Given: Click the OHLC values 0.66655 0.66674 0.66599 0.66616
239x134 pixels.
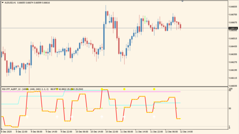Looking at the screenshot, I should 34,3.
